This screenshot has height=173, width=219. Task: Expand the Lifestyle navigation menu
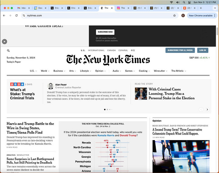[85, 71]
